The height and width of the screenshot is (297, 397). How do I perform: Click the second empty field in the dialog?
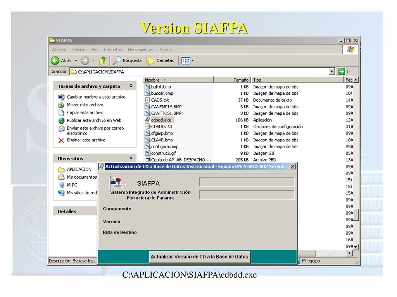(247, 195)
